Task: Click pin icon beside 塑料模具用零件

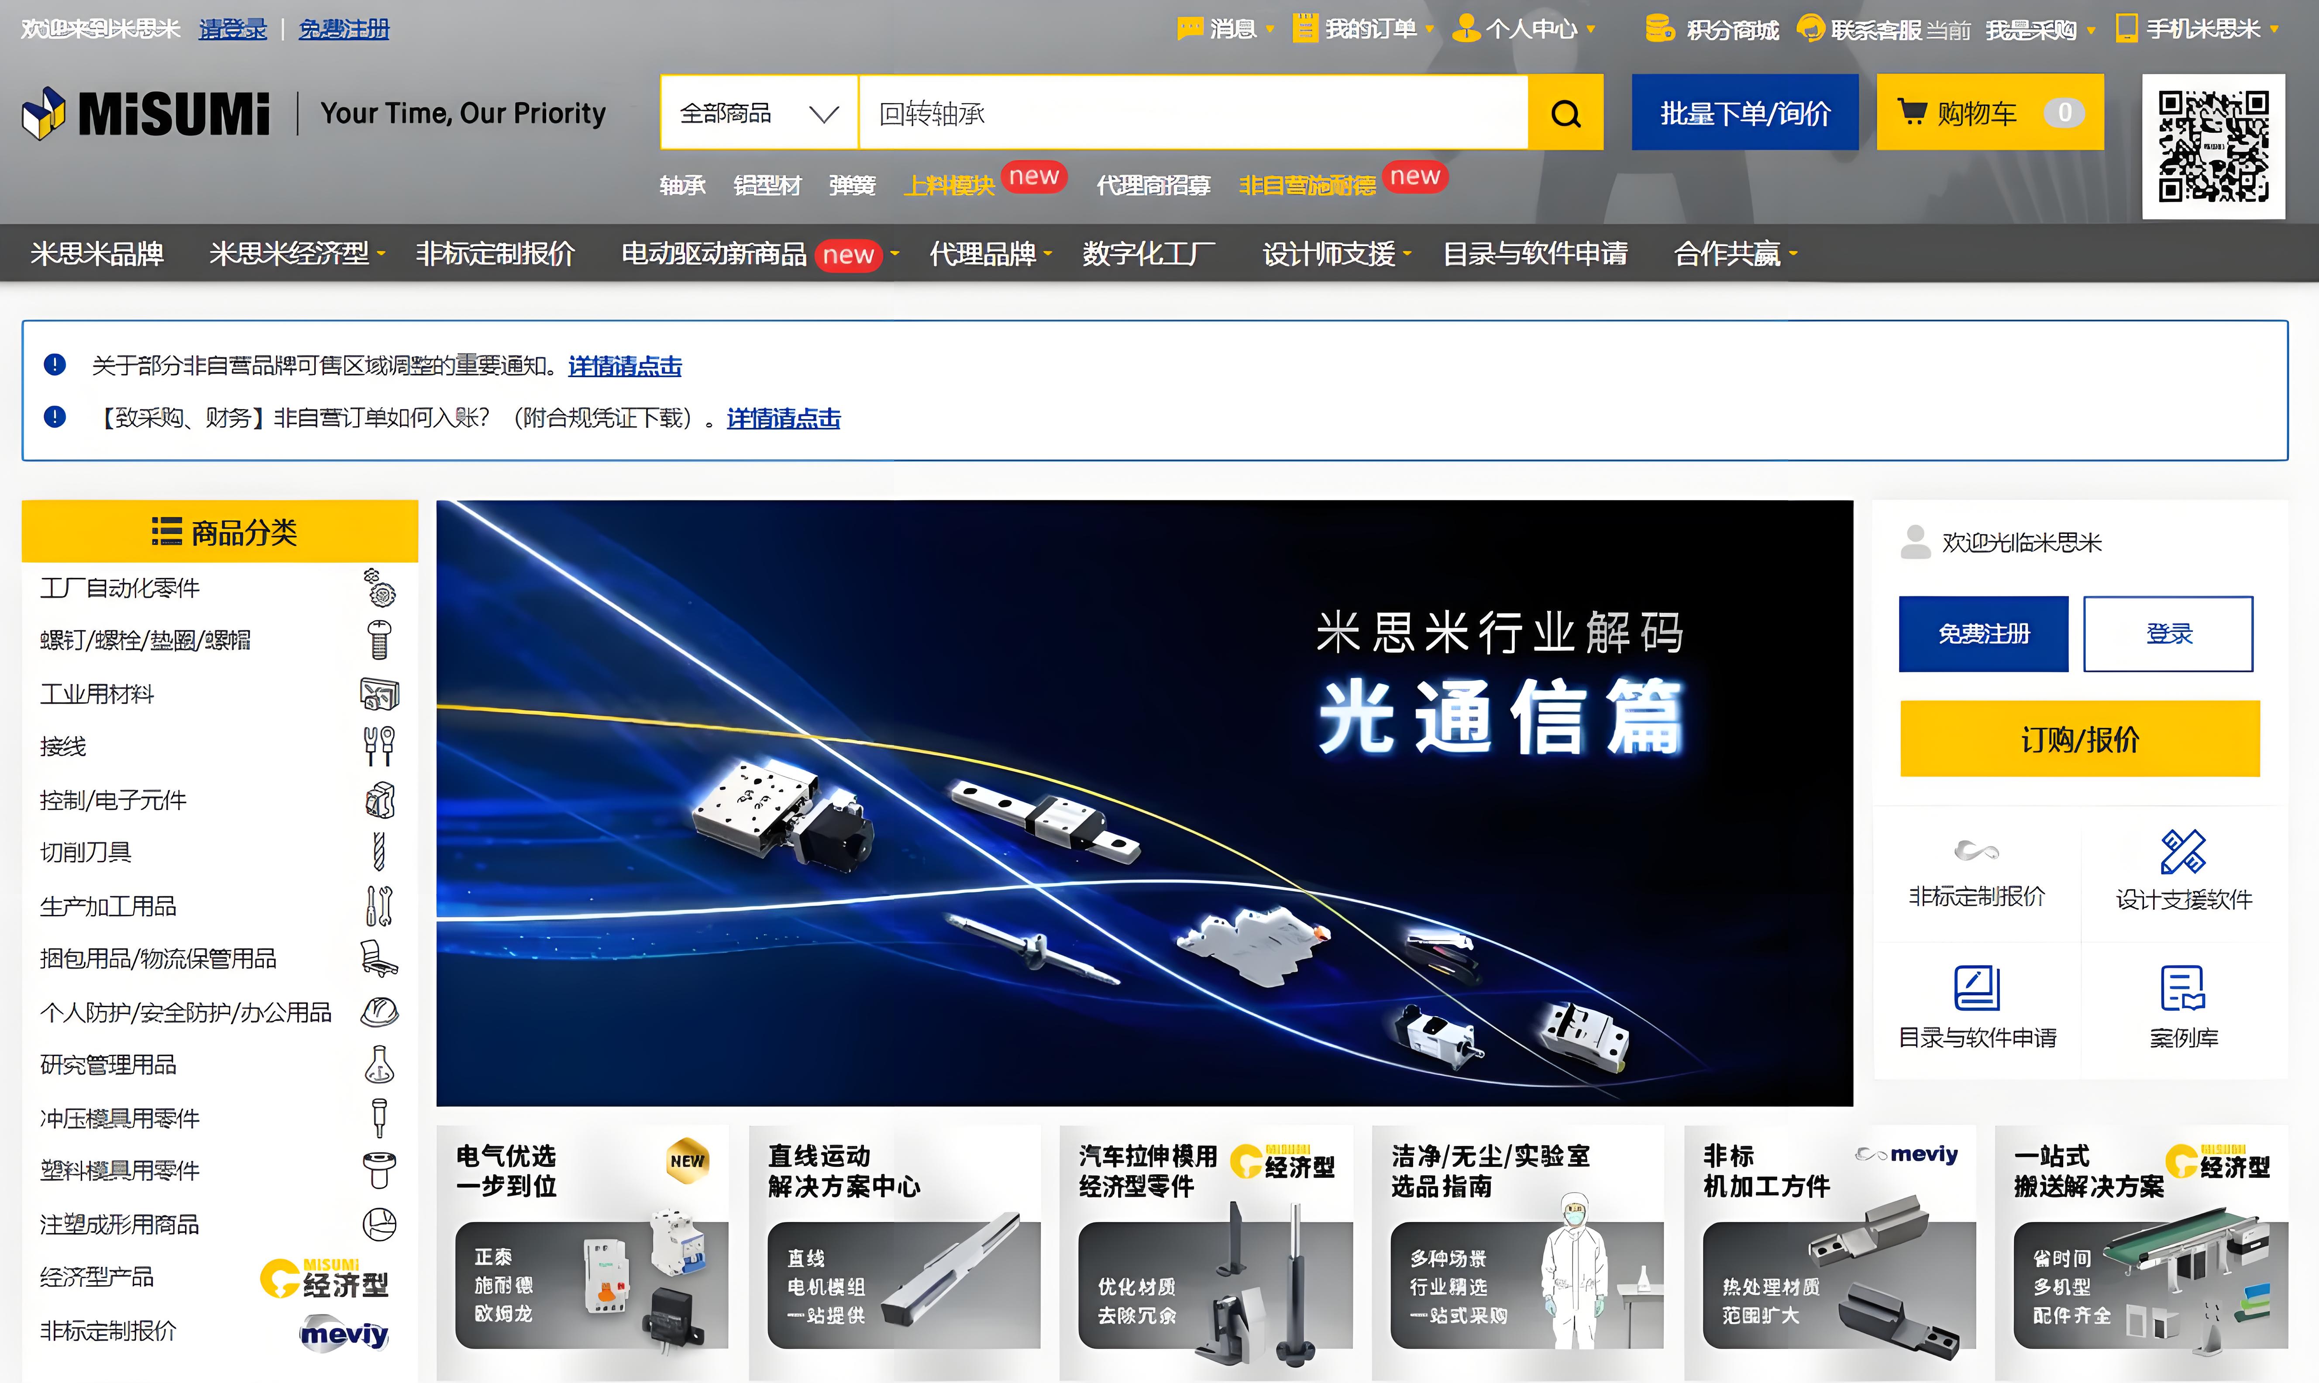Action: pos(379,1170)
